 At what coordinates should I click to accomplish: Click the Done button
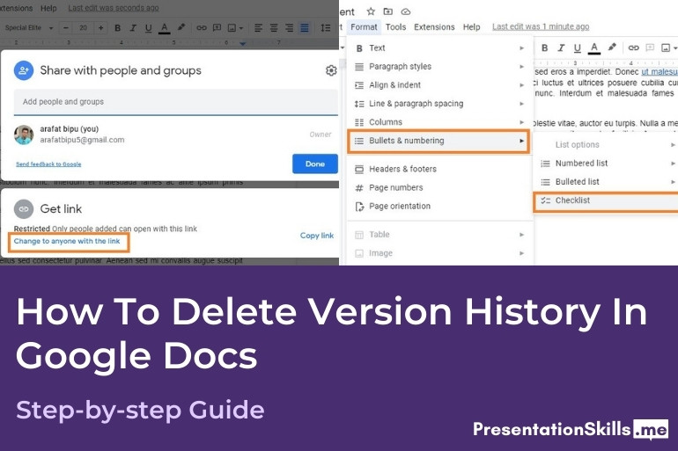315,164
